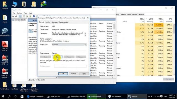Click the Stop the service link
This screenshot has height=99, width=177.
(x=30, y=30)
